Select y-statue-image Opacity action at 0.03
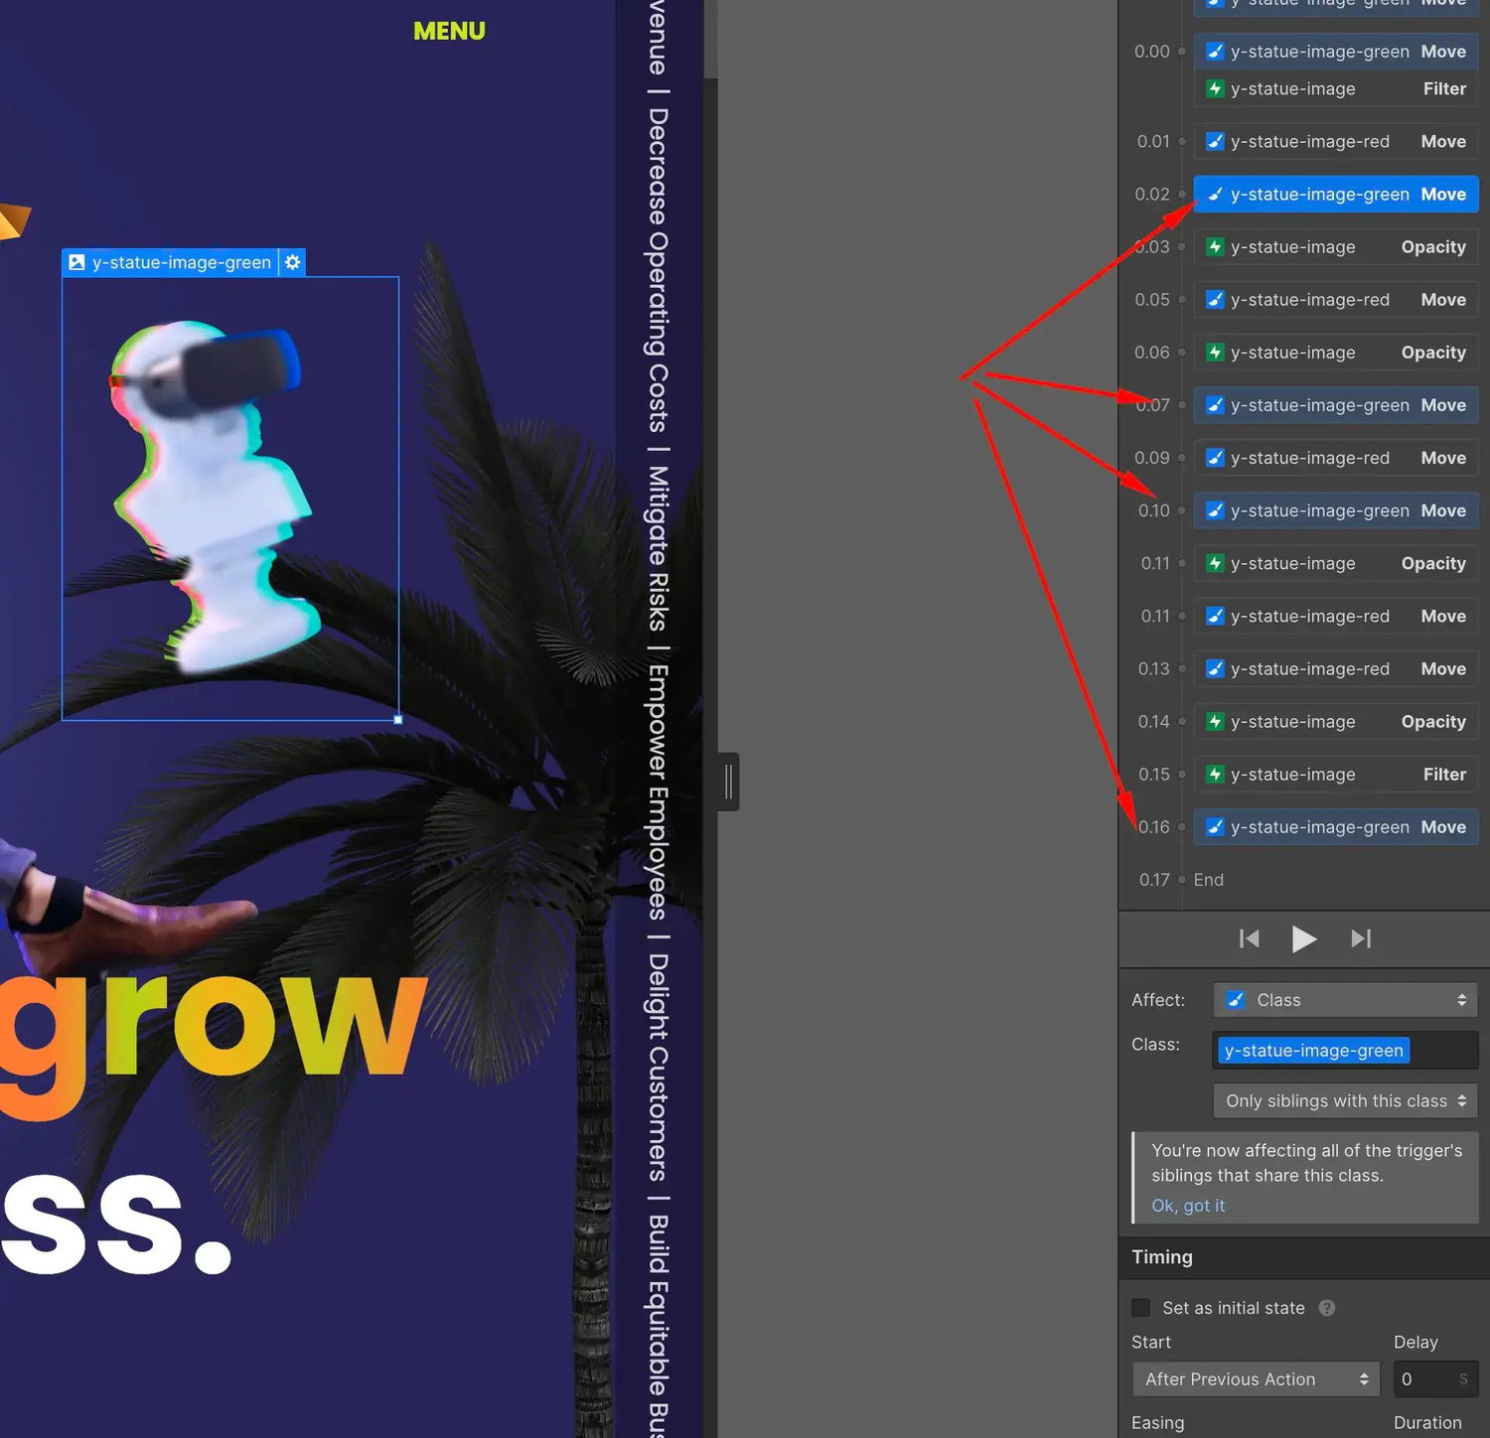Image resolution: width=1490 pixels, height=1438 pixels. click(x=1336, y=246)
